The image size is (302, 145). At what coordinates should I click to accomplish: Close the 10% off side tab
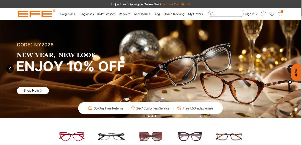[x=290, y=82]
